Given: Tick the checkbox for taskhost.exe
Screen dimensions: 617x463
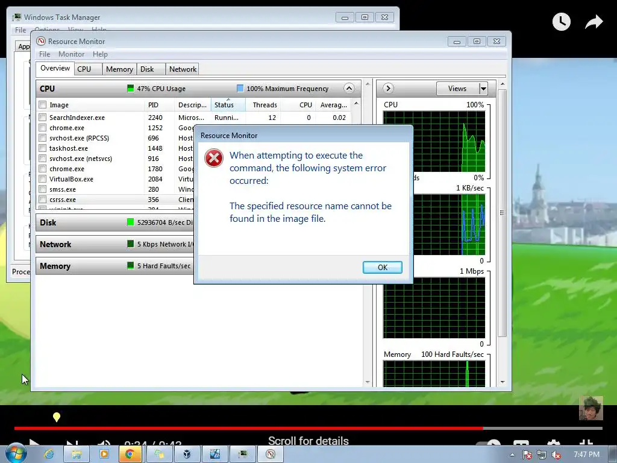Looking at the screenshot, I should tap(43, 148).
